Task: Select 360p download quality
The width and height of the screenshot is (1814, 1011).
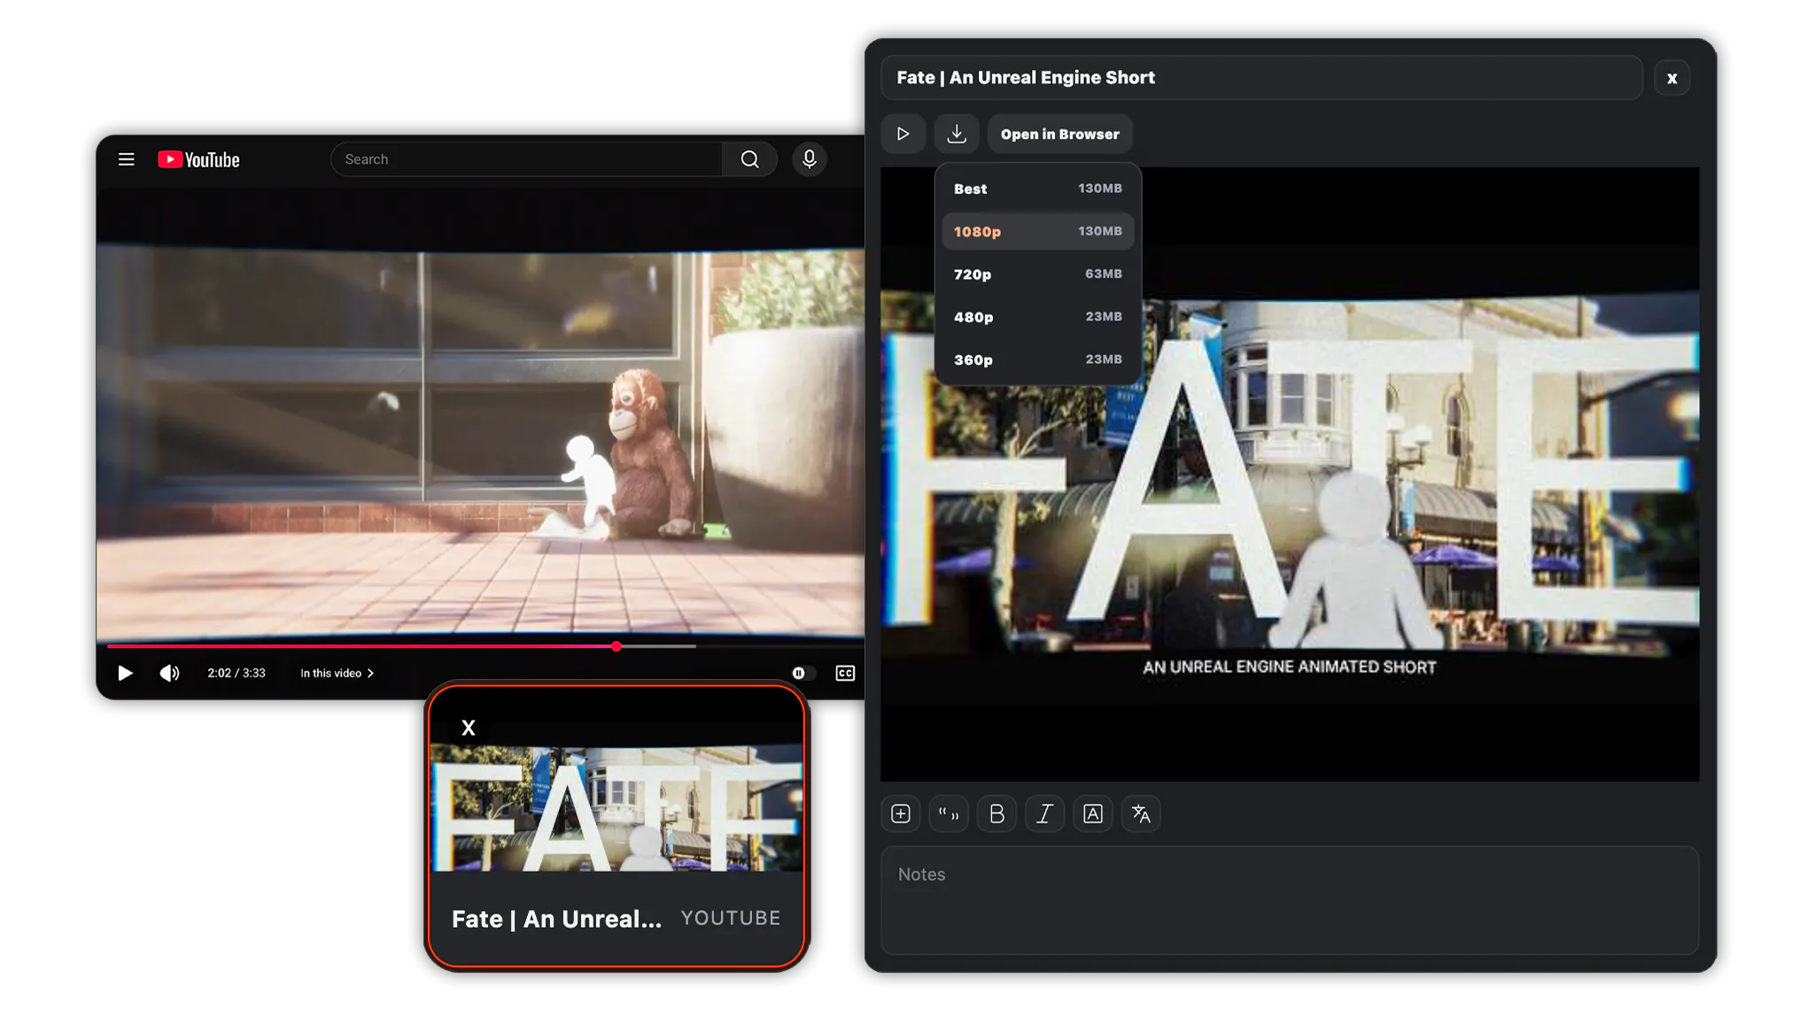Action: click(x=1038, y=359)
